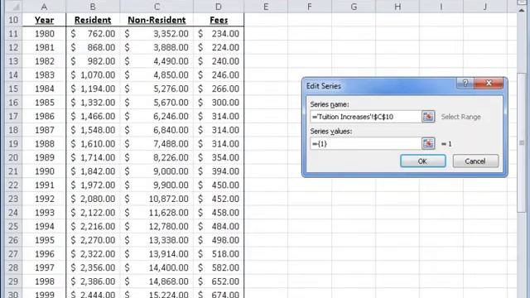Screen dimensions: 530x298
Task: Click the Non-Resident value 10,872.00
Action: coord(157,199)
